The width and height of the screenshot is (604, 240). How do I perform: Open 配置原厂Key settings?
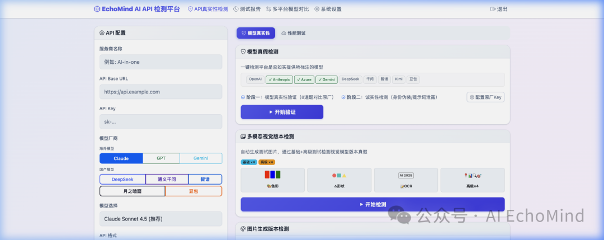pyautogui.click(x=485, y=97)
